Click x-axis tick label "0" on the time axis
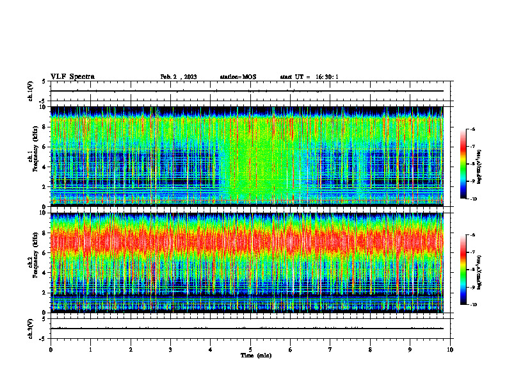This screenshot has height=392, width=507. pyautogui.click(x=51, y=350)
